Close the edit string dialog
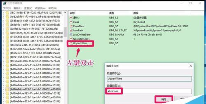 coord(190,66)
